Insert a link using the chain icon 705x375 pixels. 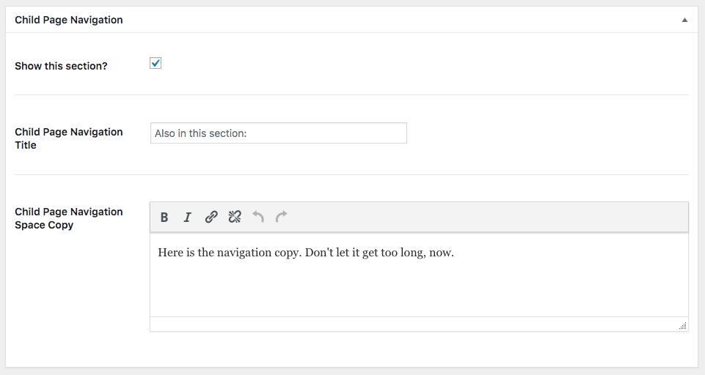(x=211, y=218)
